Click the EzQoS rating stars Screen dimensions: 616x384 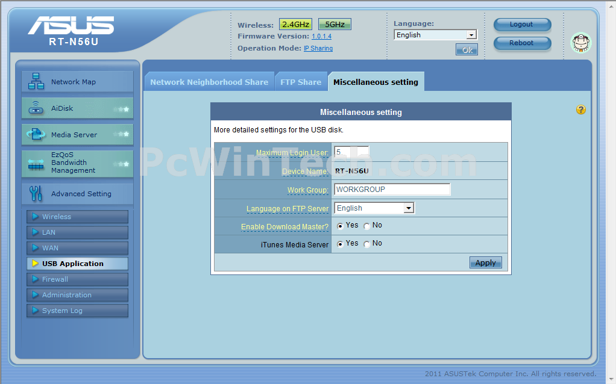pos(121,164)
